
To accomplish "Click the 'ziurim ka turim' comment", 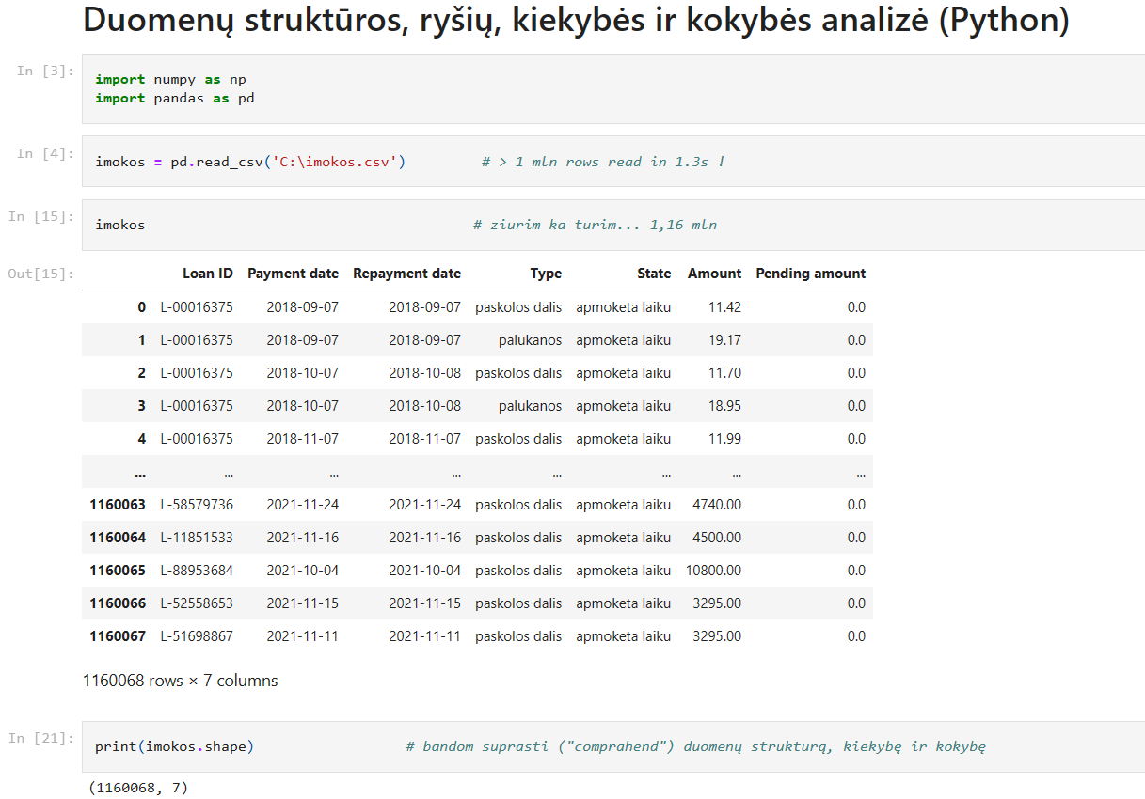I will point(595,225).
